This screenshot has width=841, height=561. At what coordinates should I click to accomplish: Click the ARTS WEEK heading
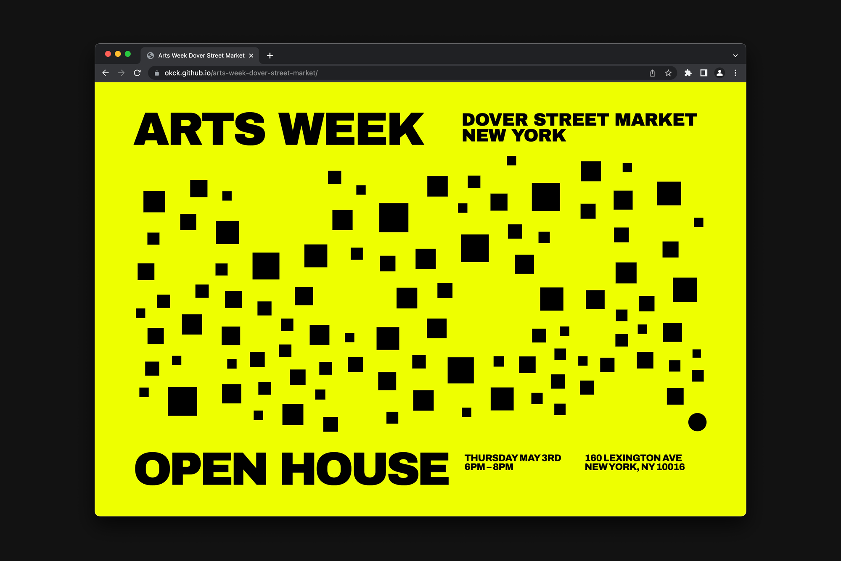pyautogui.click(x=279, y=129)
